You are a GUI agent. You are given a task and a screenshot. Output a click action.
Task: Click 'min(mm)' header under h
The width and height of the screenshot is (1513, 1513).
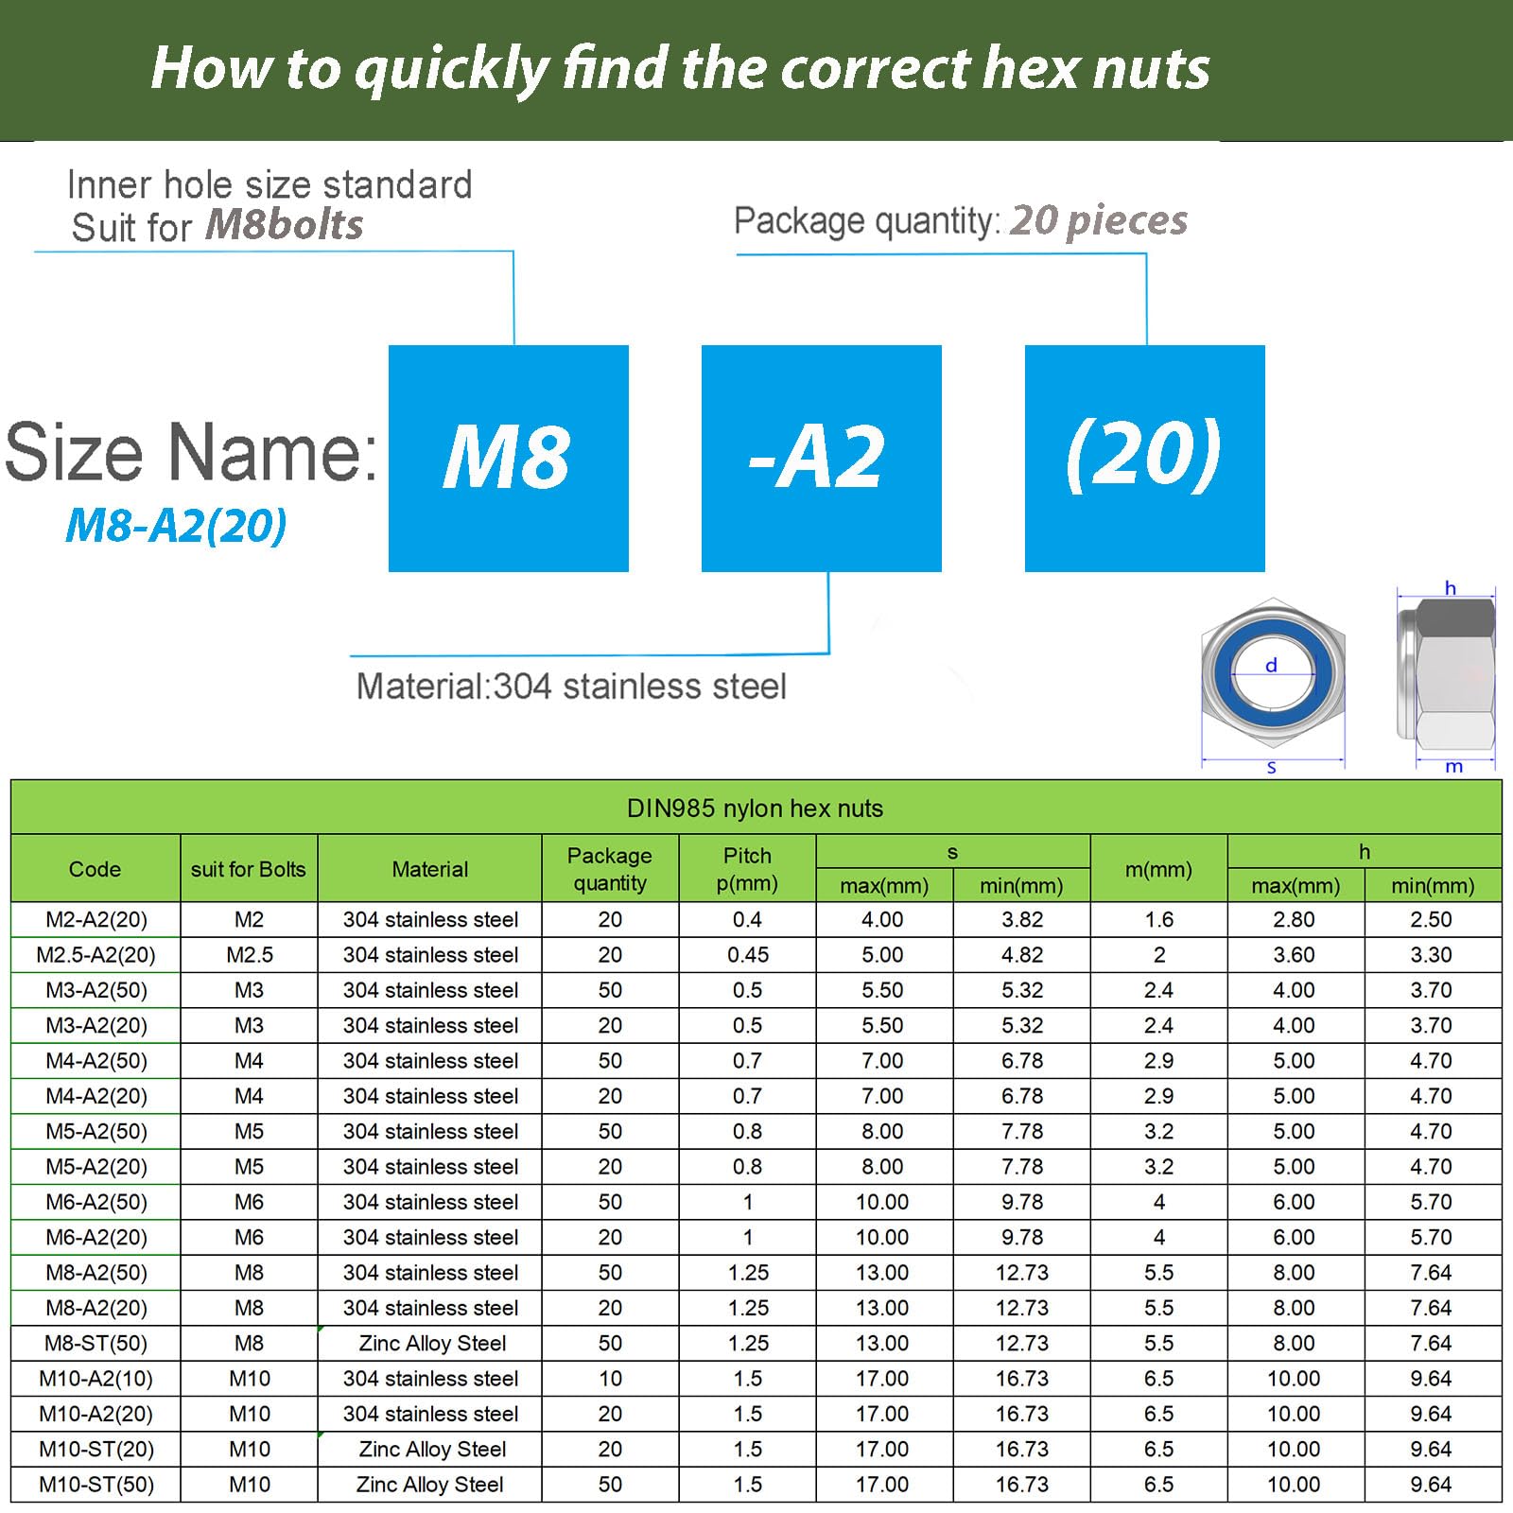click(1433, 886)
